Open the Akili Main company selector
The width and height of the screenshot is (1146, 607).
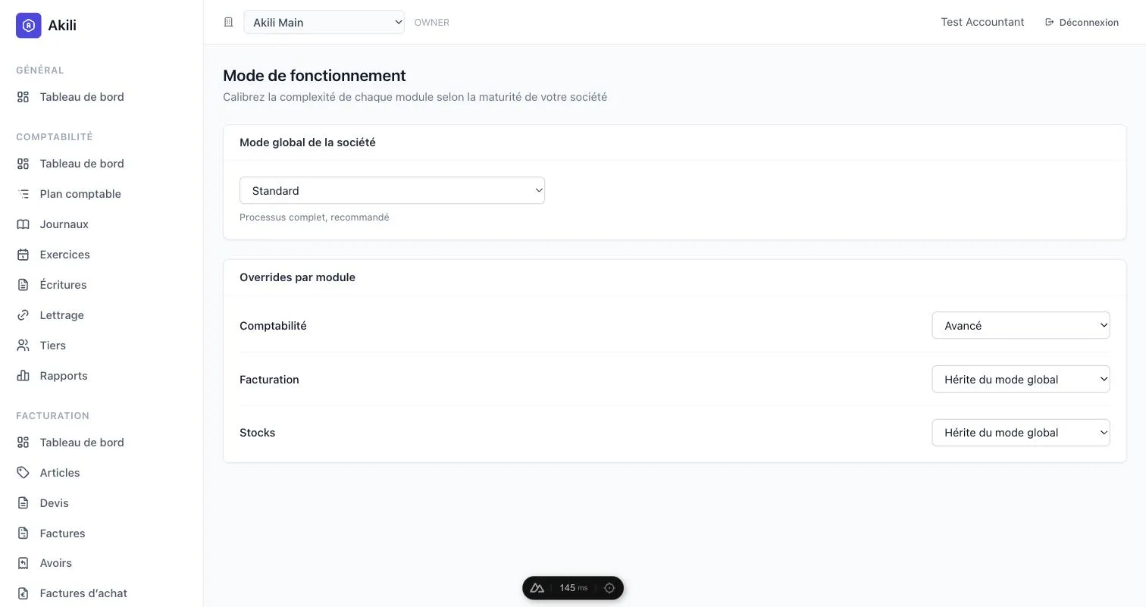pos(324,22)
